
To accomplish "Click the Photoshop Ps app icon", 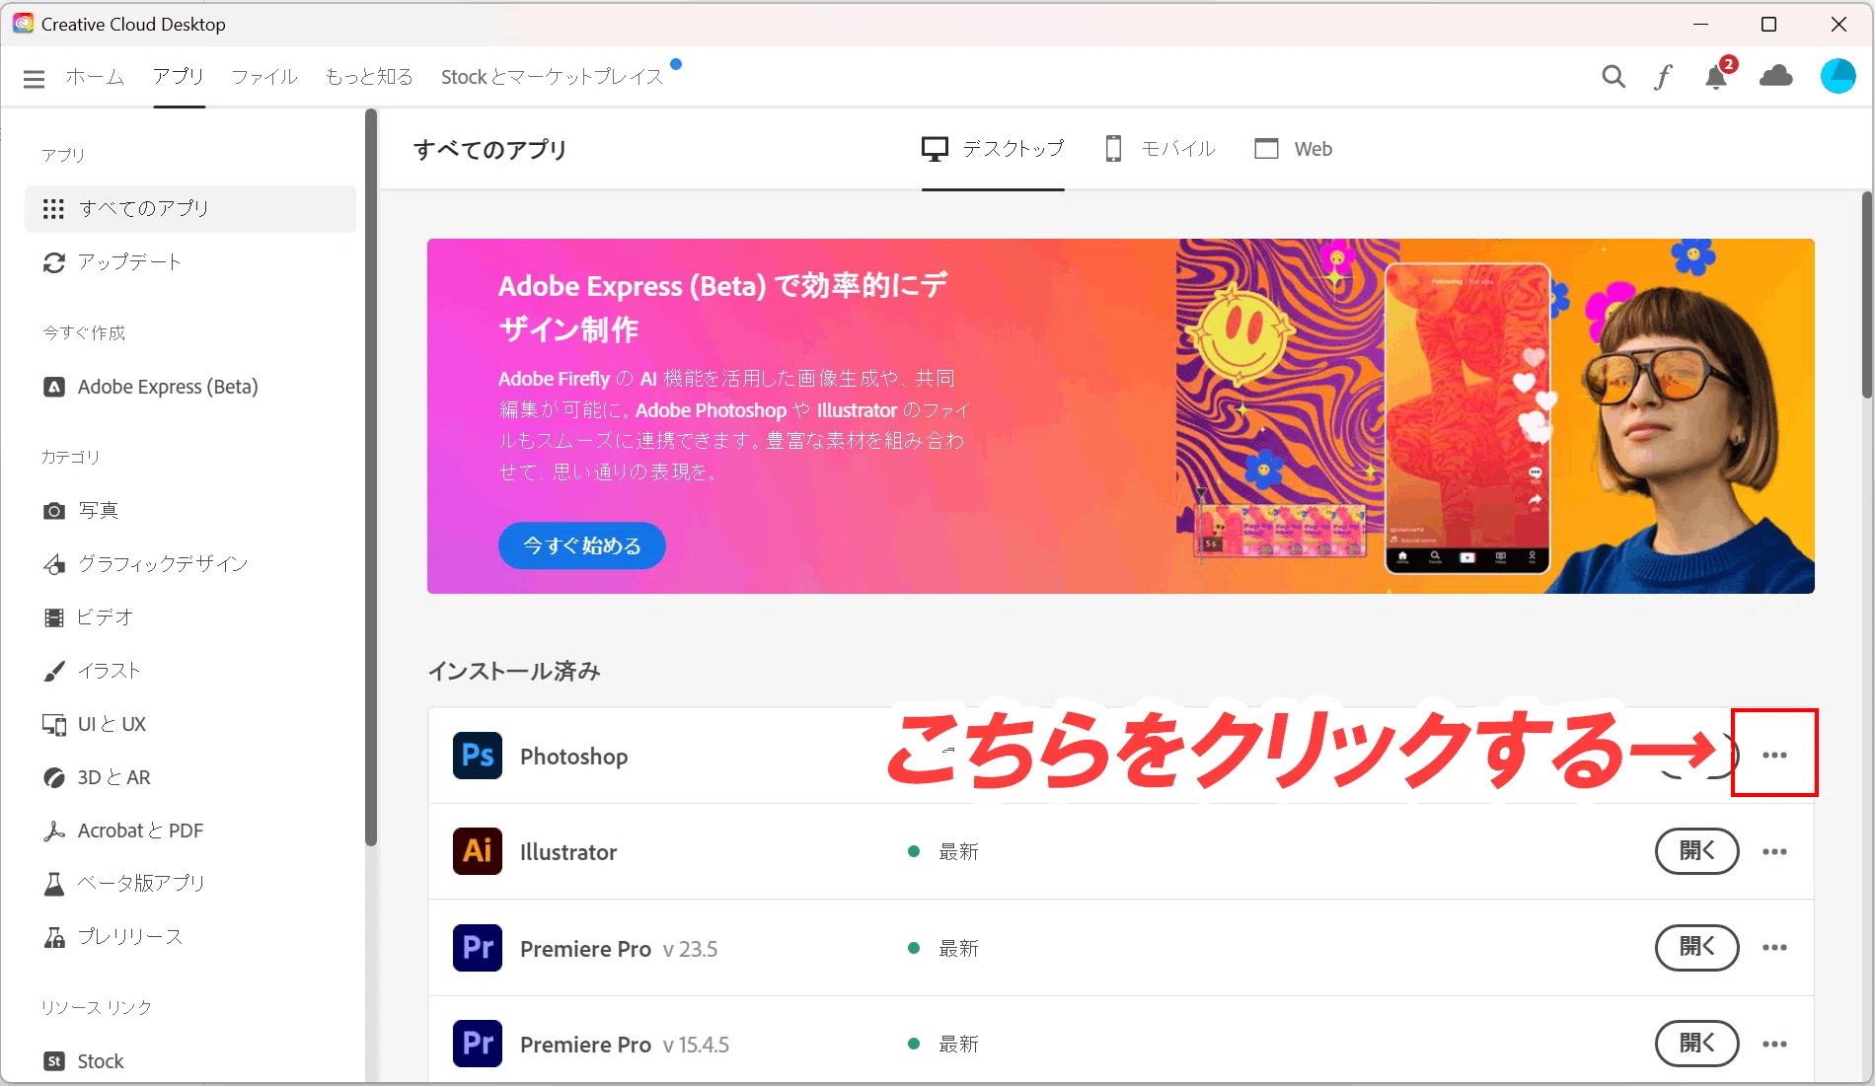I will [x=478, y=756].
